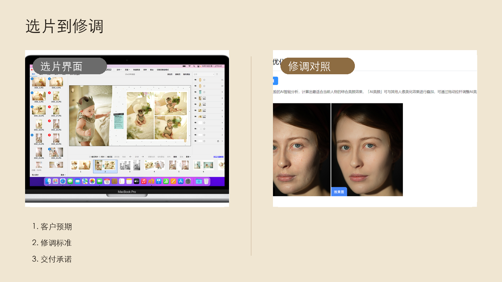Open Keynote from the dock
Viewport: 502px width, 282px height.
coord(159,181)
